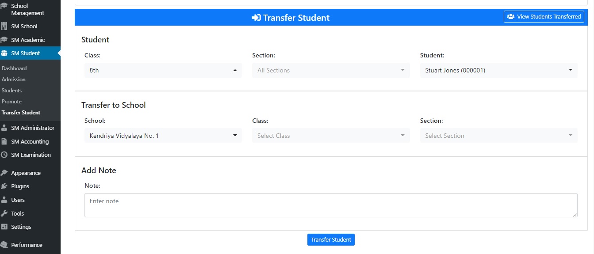The width and height of the screenshot is (594, 254).
Task: Click the Appearance paintbrush icon
Action: click(x=4, y=173)
